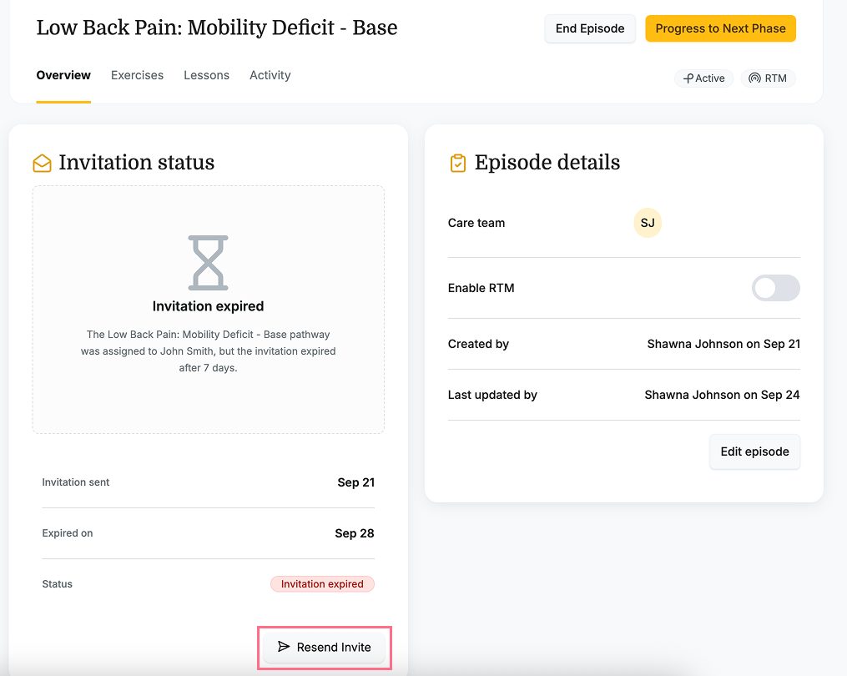Screen dimensions: 847x676
Task: Click the envelope icon beside Invitation status
Action: (x=42, y=163)
